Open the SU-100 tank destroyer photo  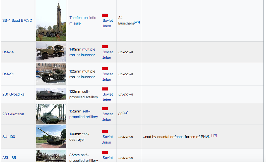point(51,137)
